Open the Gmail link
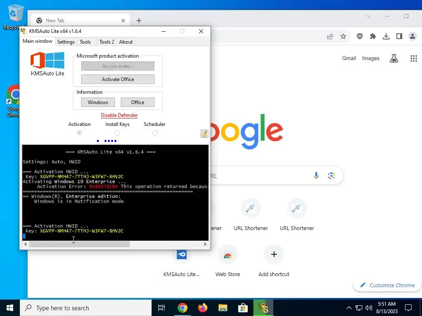 349,58
